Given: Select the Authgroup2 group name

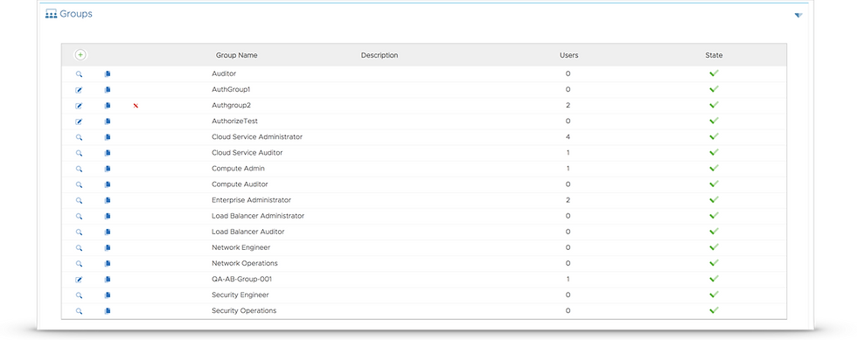Looking at the screenshot, I should pyautogui.click(x=231, y=105).
